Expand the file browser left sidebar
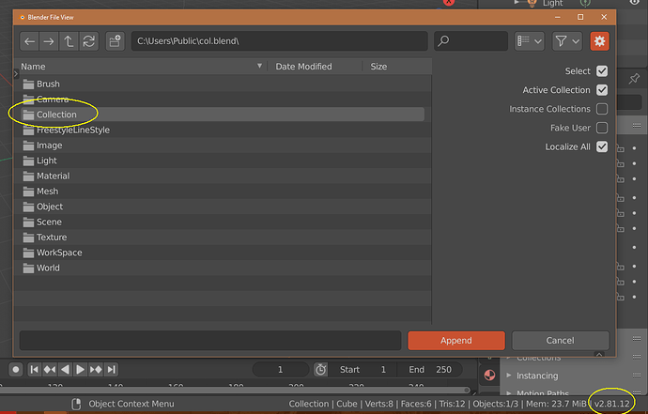 [16, 74]
